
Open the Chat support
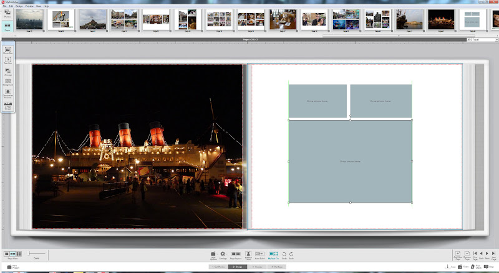click(489, 267)
